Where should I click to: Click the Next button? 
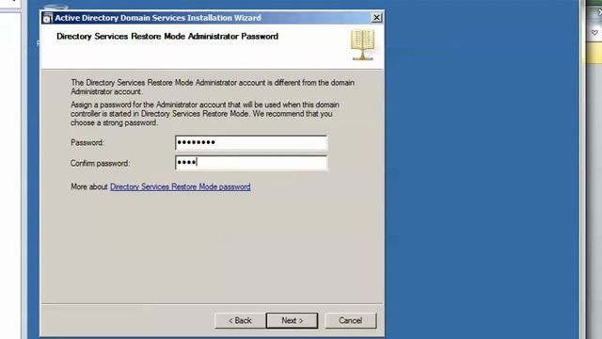(292, 320)
